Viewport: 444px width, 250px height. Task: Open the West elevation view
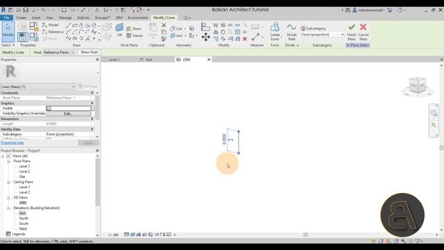pyautogui.click(x=23, y=228)
